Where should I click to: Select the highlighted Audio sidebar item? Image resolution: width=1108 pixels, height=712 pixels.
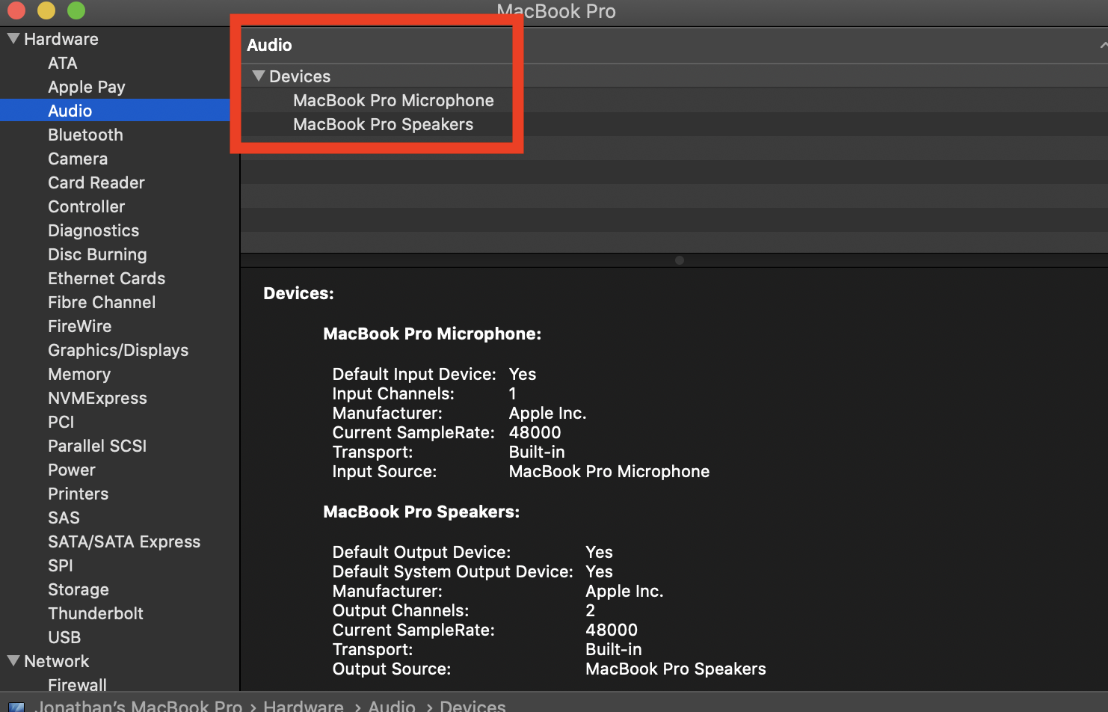(115, 111)
